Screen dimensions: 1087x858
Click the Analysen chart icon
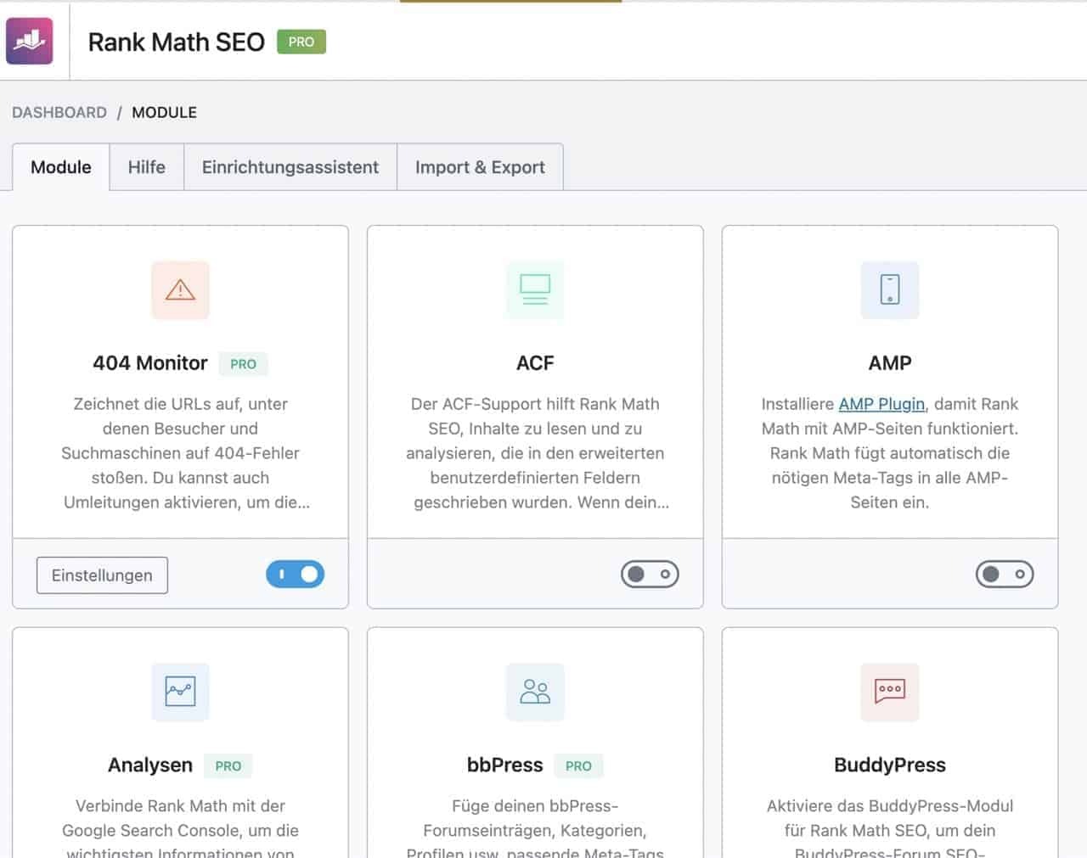(180, 692)
